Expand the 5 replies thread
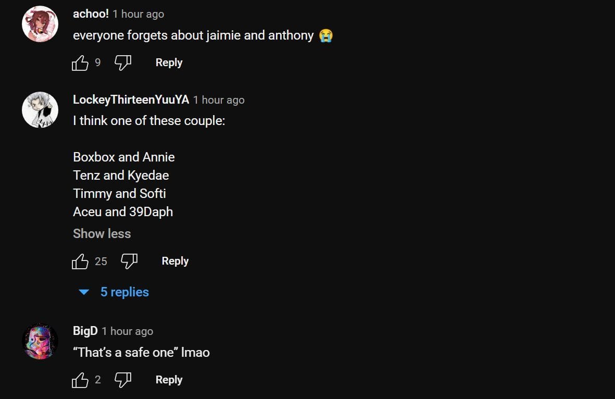Image resolution: width=615 pixels, height=399 pixels. (x=124, y=292)
